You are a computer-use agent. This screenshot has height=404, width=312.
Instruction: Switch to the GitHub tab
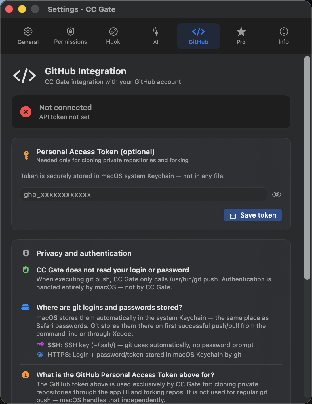[198, 36]
